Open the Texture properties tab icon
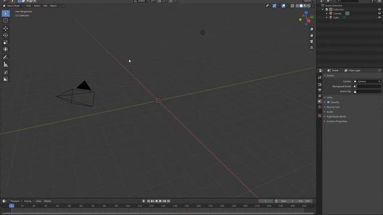The image size is (383, 215). pyautogui.click(x=320, y=116)
